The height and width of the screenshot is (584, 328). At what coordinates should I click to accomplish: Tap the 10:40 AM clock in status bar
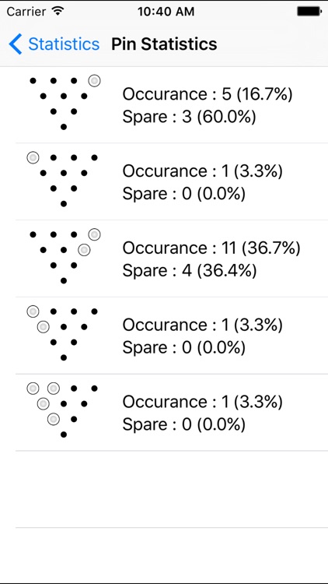click(166, 12)
